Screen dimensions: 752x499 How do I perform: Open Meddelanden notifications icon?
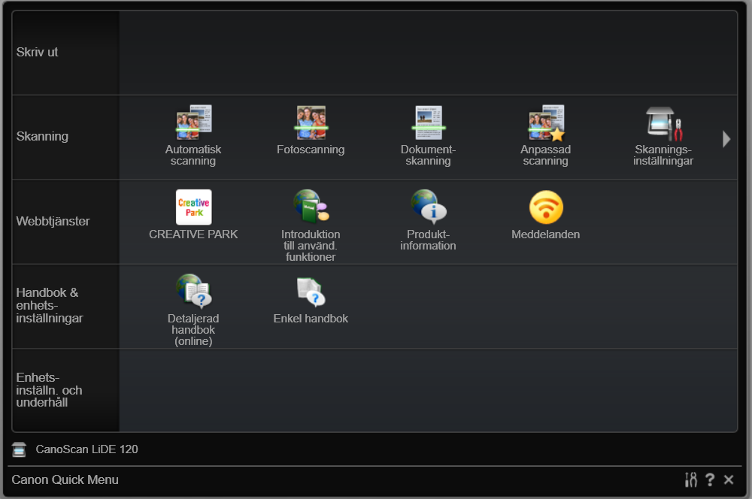point(545,207)
